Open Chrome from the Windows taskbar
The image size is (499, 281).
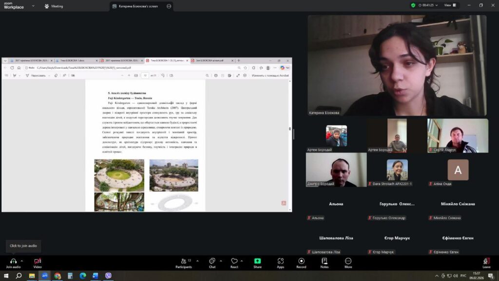[57, 276]
